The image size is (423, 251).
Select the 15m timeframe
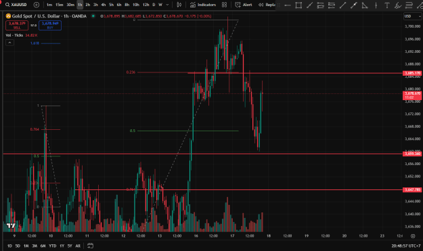pyautogui.click(x=59, y=5)
